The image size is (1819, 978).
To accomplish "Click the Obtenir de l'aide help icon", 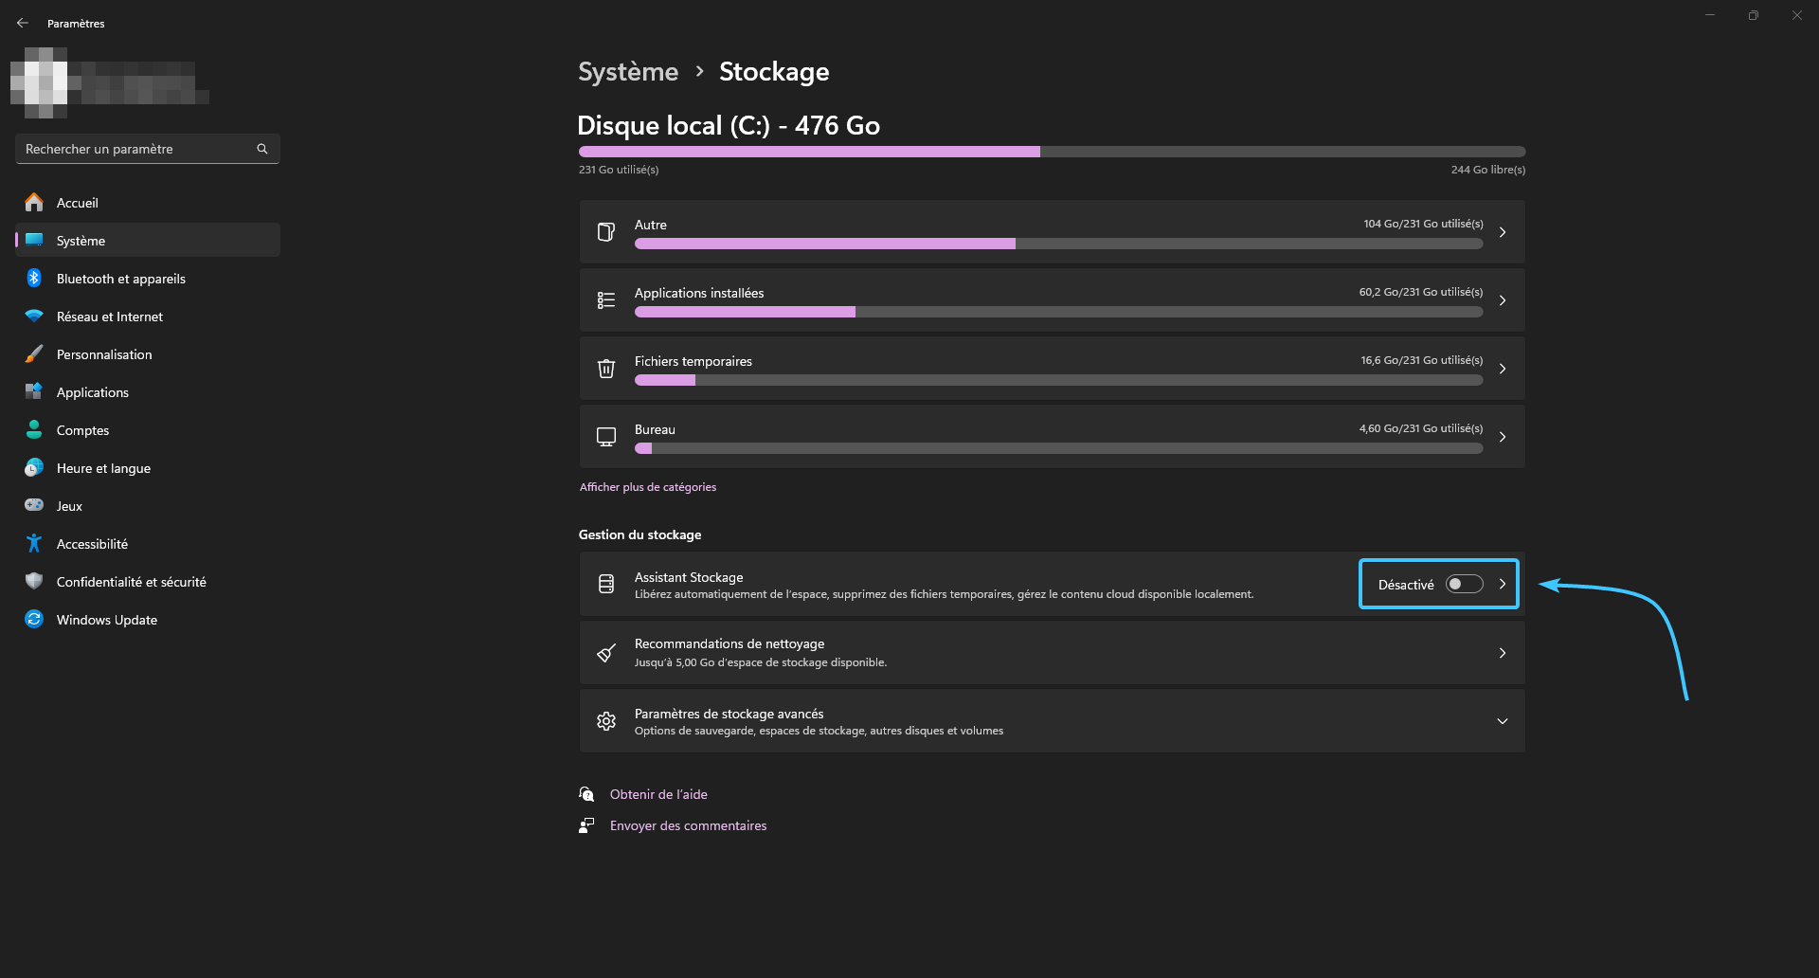I will (586, 794).
